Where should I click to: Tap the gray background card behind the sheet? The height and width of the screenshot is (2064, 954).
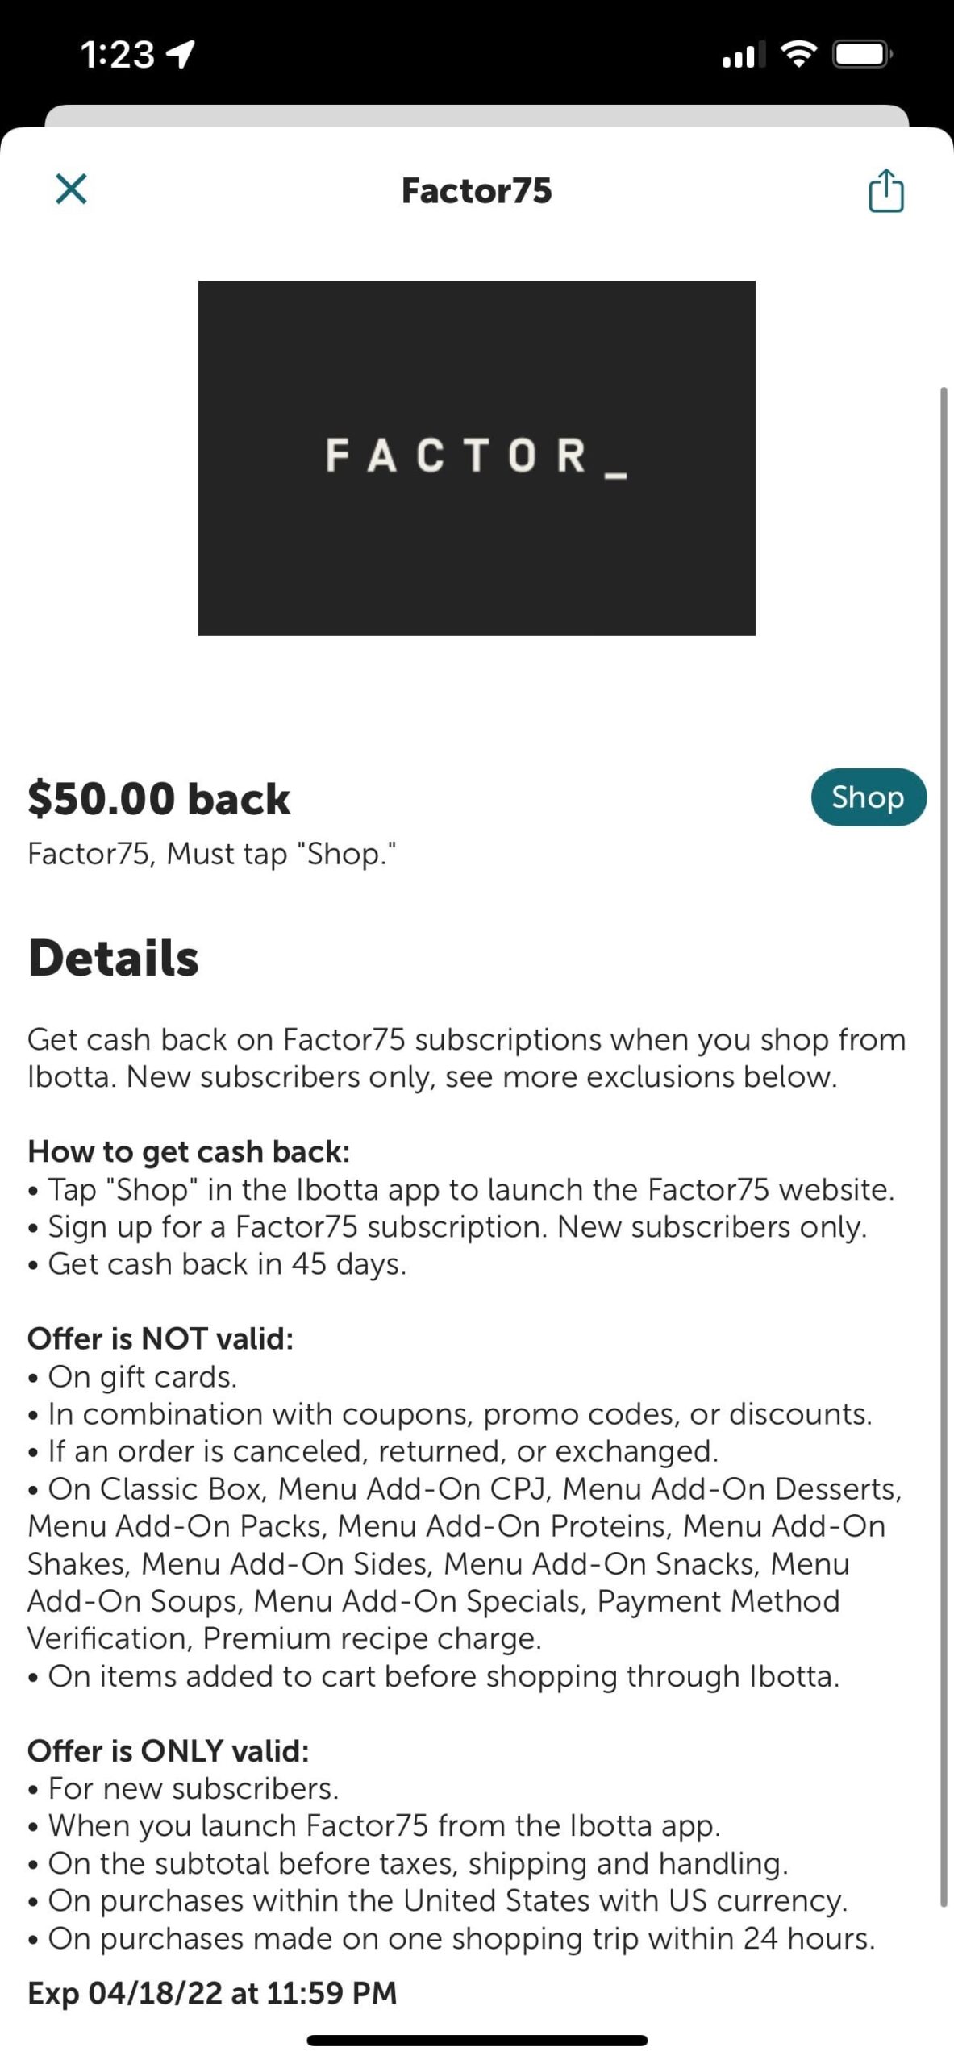477,114
